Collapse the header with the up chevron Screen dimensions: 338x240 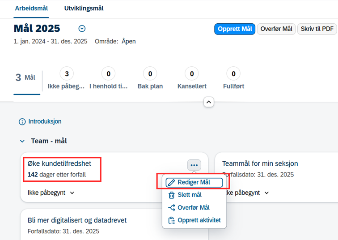(209, 102)
